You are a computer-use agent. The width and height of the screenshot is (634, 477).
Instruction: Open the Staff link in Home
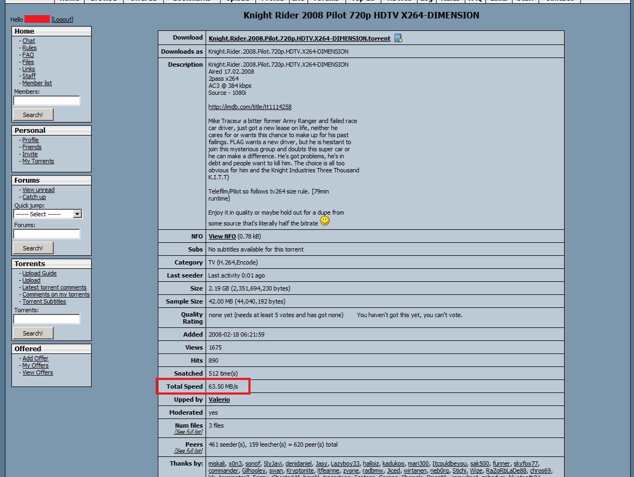click(x=29, y=76)
